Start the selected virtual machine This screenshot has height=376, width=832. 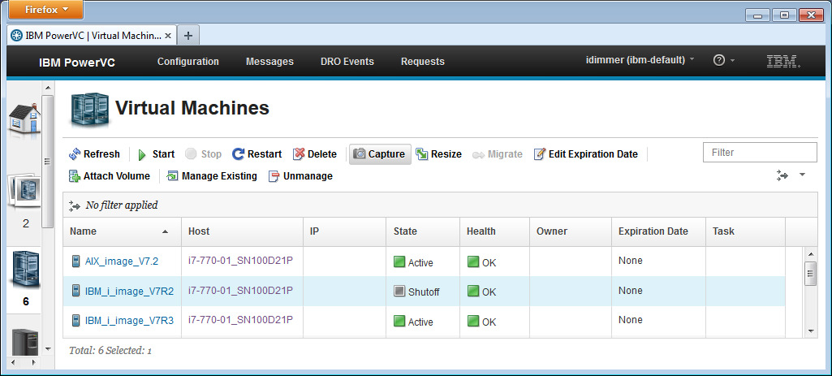tap(156, 154)
